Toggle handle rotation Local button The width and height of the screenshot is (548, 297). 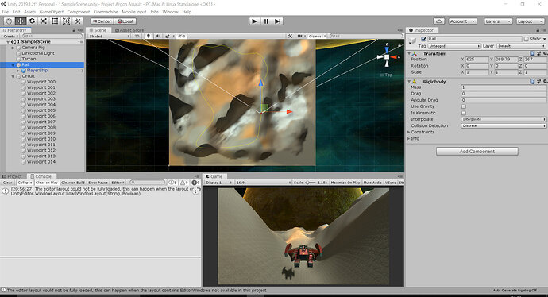[125, 21]
